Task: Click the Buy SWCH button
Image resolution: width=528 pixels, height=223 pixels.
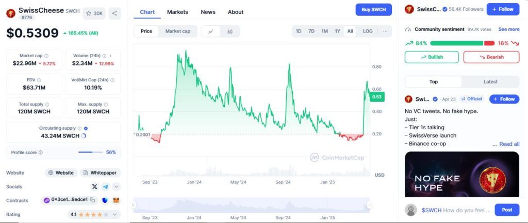Action: click(x=373, y=9)
